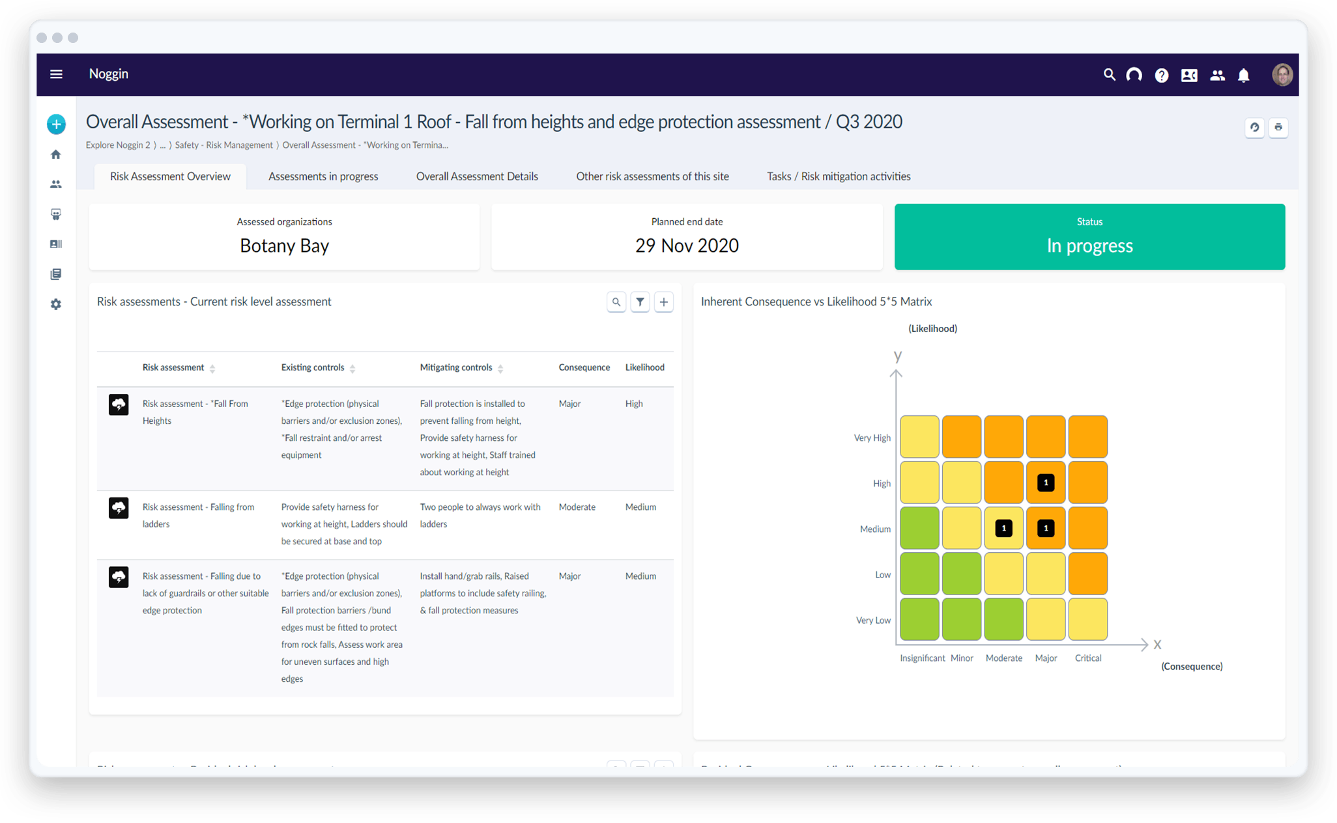1337x823 pixels.
Task: Search within risk assessments table
Action: click(616, 302)
